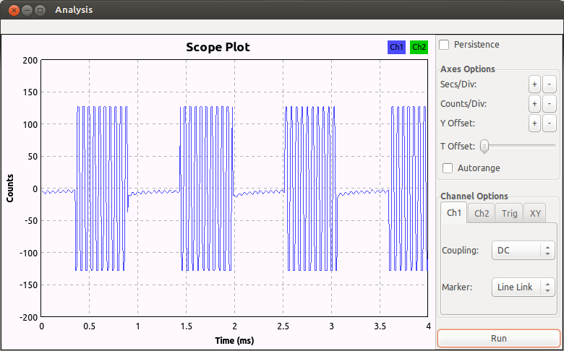Click the Axes Options group label
This screenshot has height=351, width=564.
tap(468, 69)
